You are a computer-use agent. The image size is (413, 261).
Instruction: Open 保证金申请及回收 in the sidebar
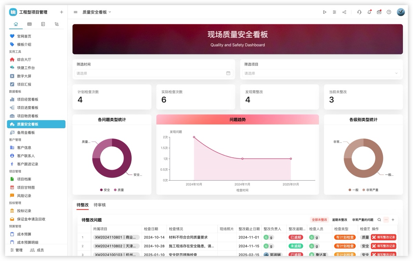pyautogui.click(x=36, y=219)
